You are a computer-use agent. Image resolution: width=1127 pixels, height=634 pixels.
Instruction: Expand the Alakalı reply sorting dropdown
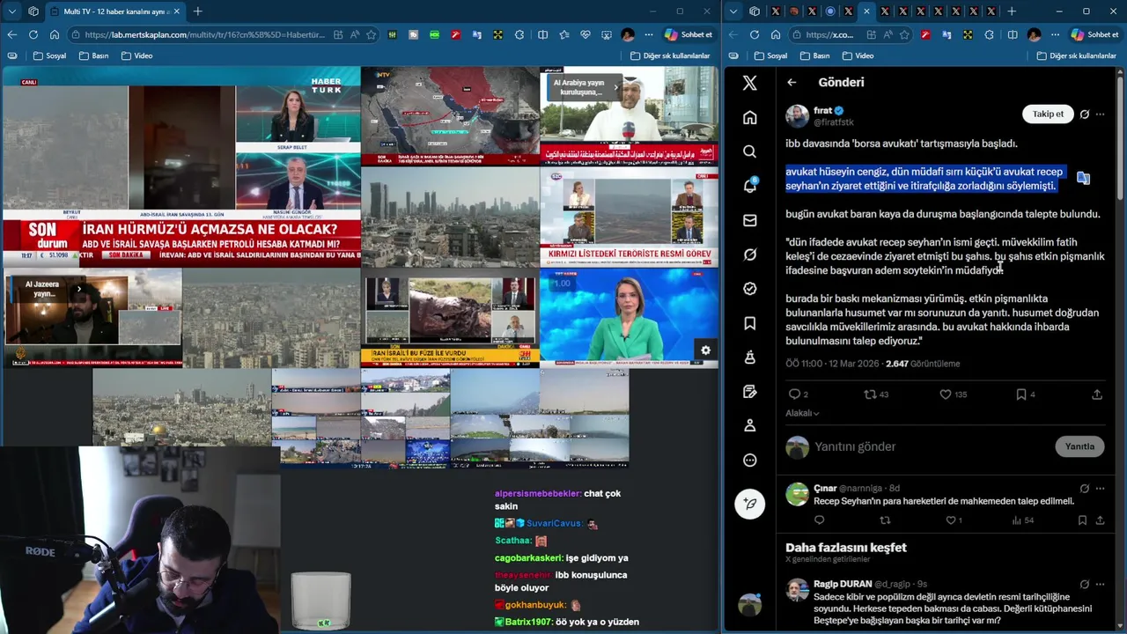pos(802,413)
